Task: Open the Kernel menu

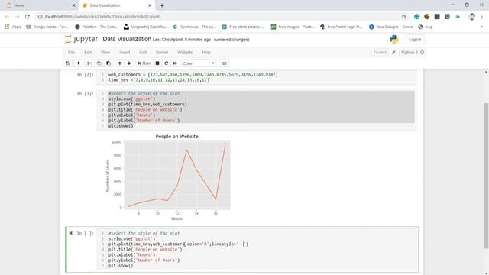Action: pos(162,53)
